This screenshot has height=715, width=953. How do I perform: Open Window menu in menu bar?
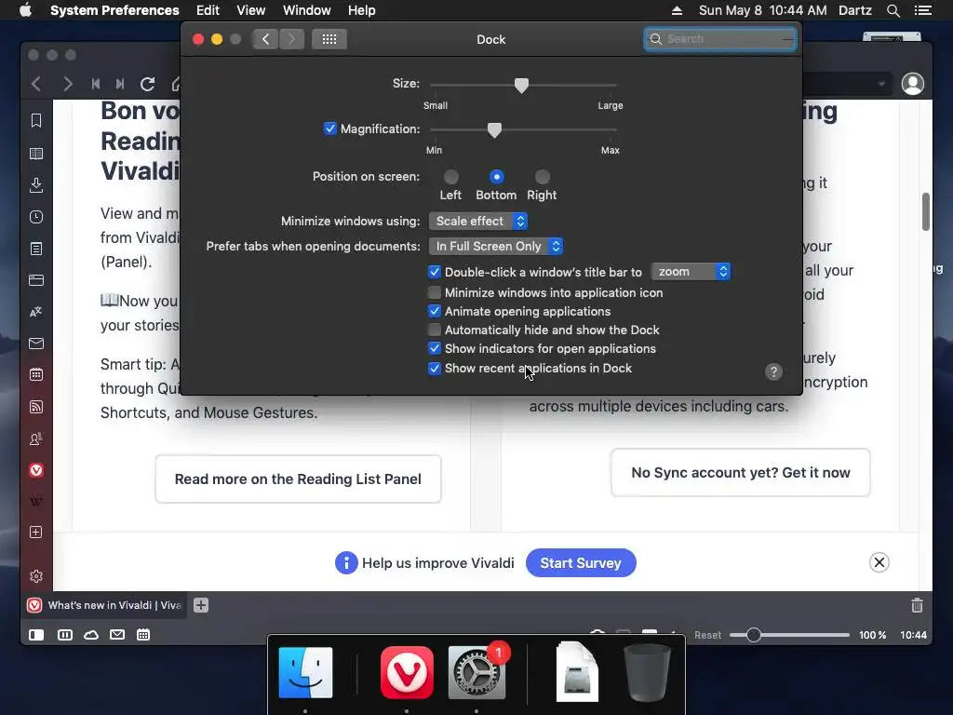click(307, 10)
